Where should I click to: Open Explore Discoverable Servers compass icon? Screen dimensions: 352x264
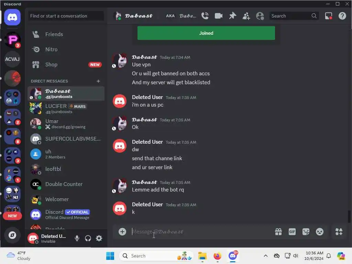[x=12, y=235]
